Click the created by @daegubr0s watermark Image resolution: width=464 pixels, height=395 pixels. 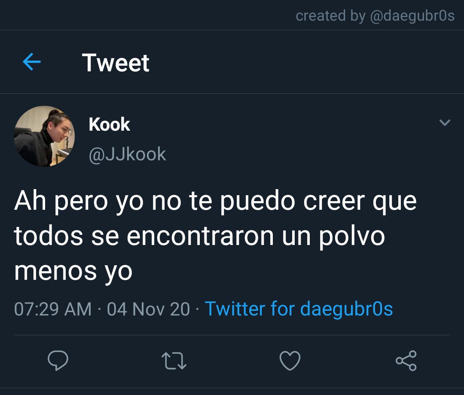[375, 16]
